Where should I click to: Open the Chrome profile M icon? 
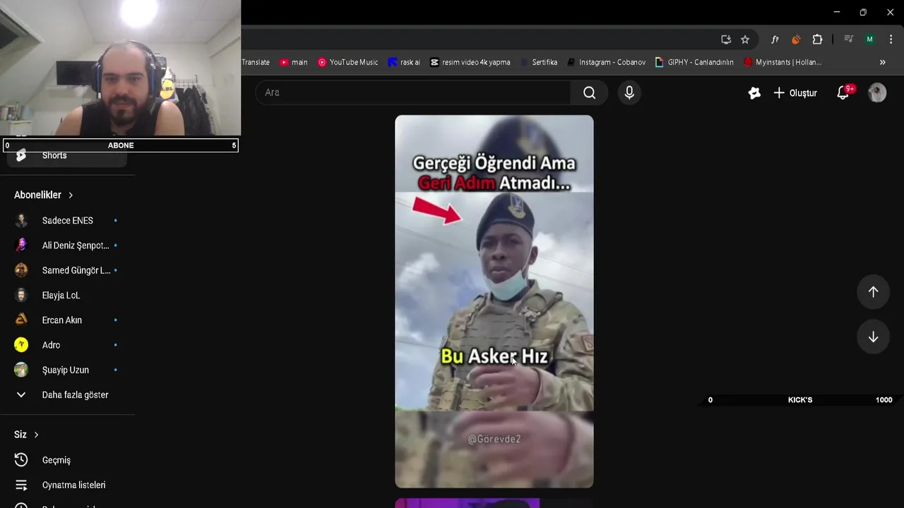click(x=870, y=40)
